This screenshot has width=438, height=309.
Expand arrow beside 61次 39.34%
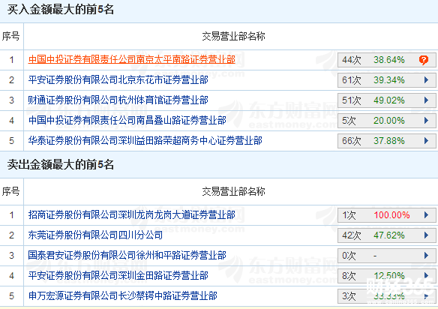point(426,80)
